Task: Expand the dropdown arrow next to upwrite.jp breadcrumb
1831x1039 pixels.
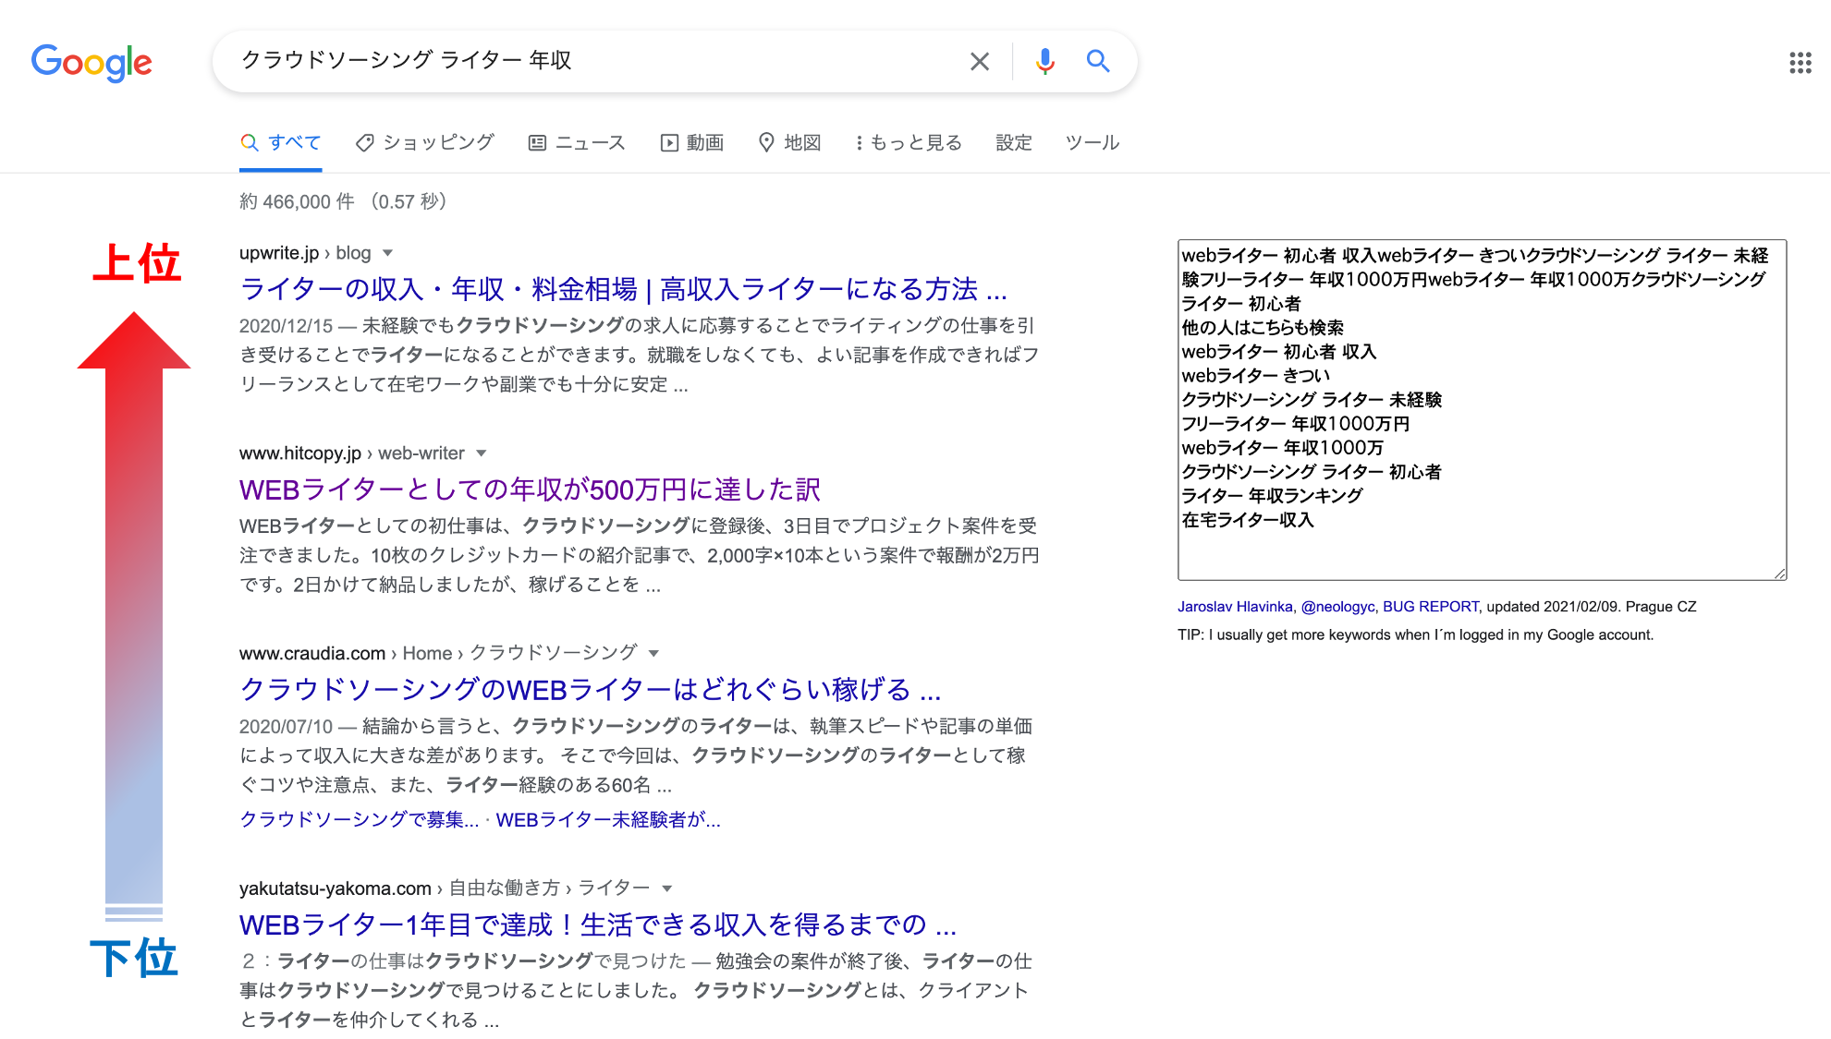Action: click(388, 253)
